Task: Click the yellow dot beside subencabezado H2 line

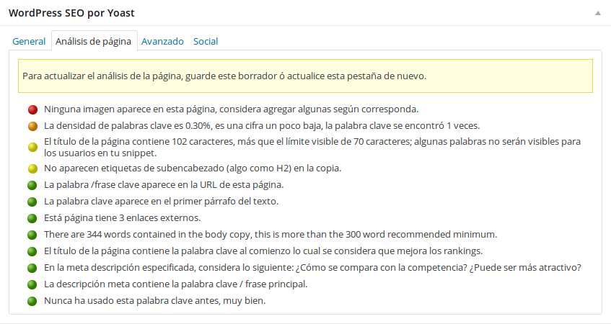Action: point(32,168)
